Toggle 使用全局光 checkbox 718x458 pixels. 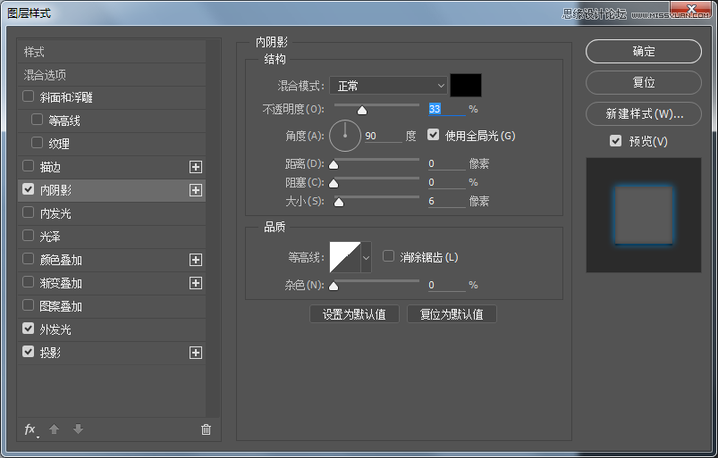[x=433, y=135]
